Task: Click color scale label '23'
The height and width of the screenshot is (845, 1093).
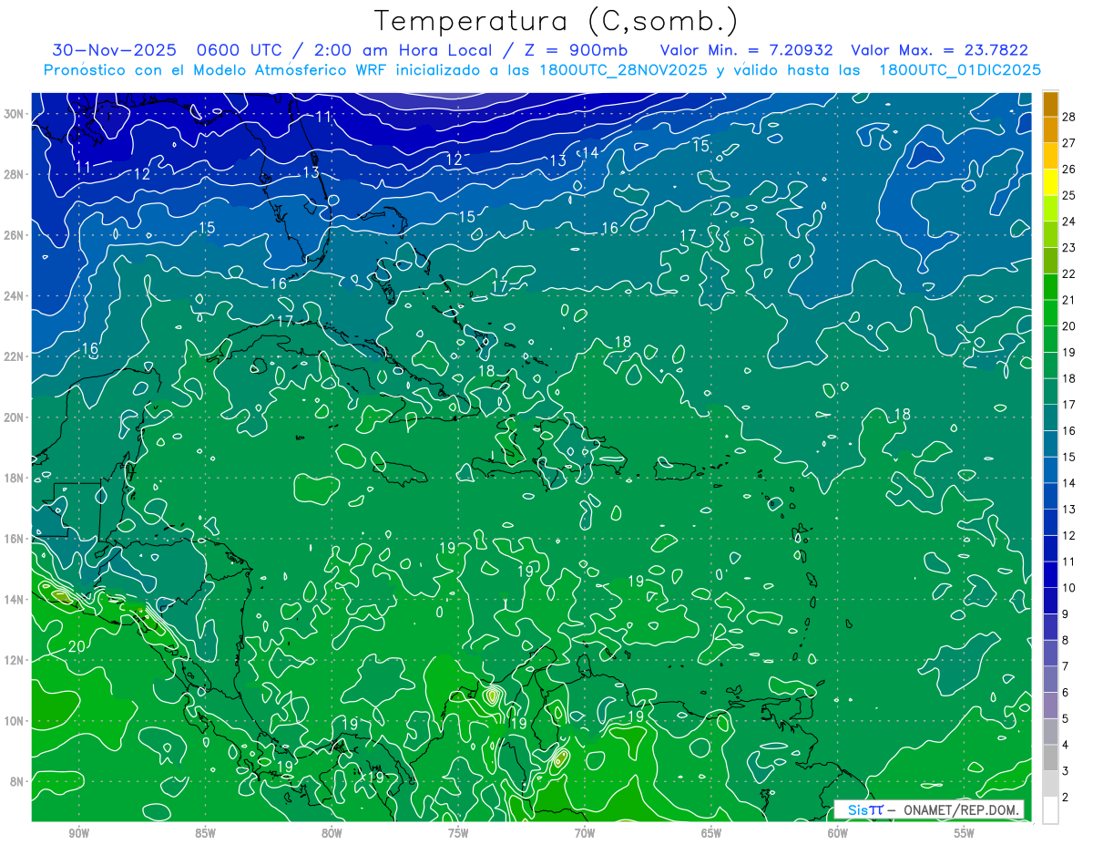Action: pyautogui.click(x=1068, y=247)
